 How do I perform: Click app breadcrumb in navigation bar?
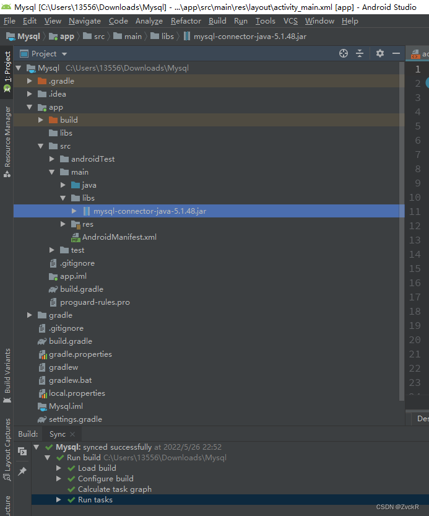(x=61, y=37)
